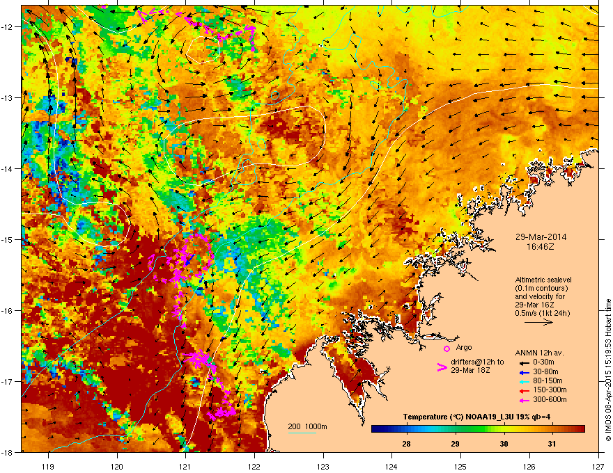Click the 30 colour bar tick label
The width and height of the screenshot is (613, 473).
[504, 444]
